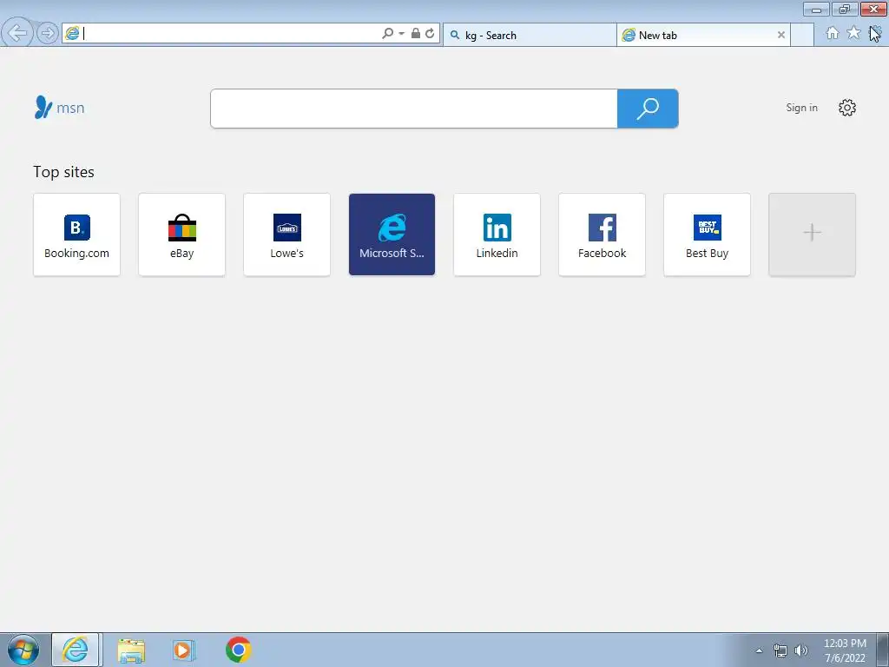Click the Sign in link
Viewport: 889px width, 667px height.
point(801,108)
